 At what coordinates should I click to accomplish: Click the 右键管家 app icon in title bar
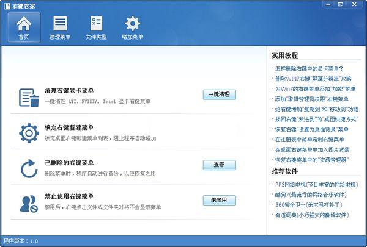6,5
